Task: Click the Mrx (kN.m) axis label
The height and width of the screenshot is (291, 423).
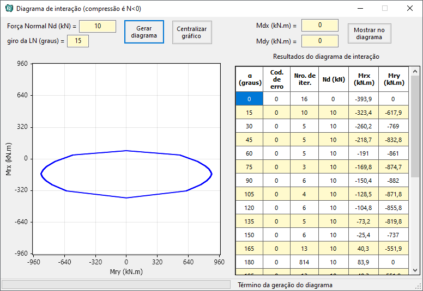Action: pyautogui.click(x=9, y=159)
